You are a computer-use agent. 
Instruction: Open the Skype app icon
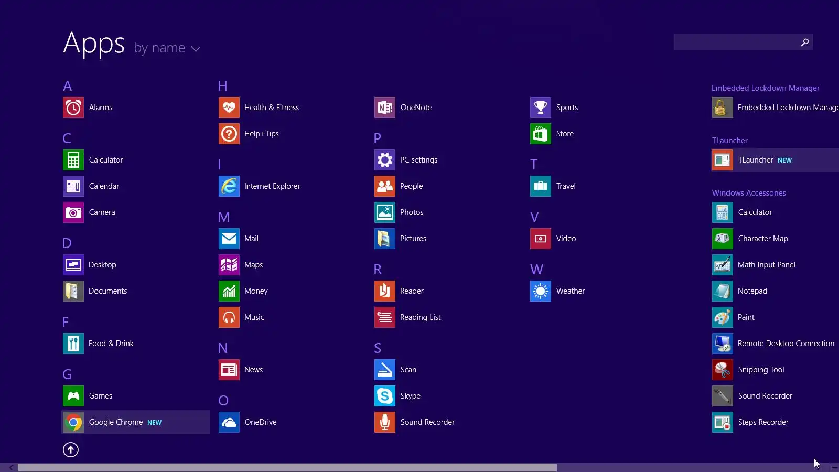(385, 396)
